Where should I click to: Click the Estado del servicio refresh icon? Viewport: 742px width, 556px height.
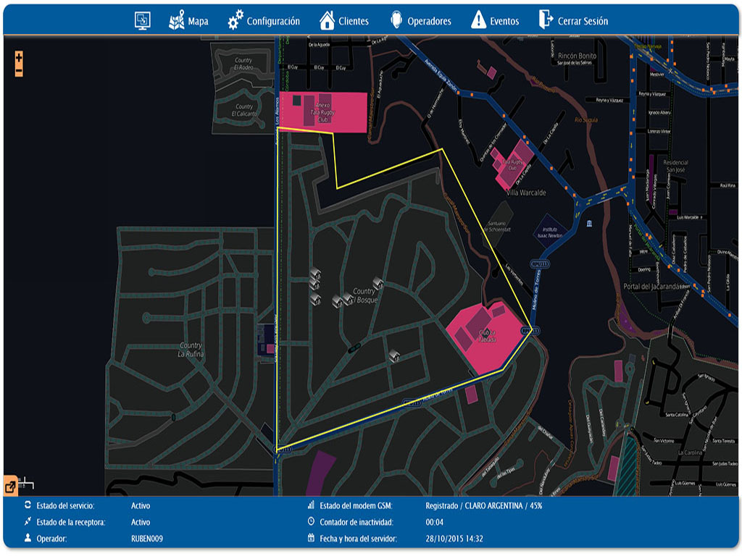point(28,505)
